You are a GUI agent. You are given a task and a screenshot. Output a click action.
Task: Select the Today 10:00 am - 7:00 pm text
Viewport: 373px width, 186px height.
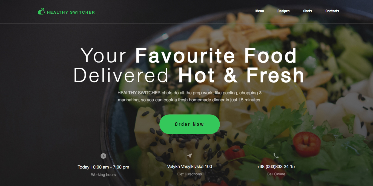point(103,167)
